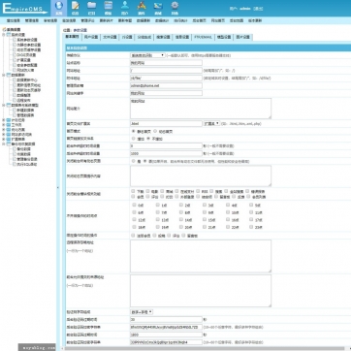This screenshot has height=351, width=351.
Task: Tick the 18点 hour checkbox
Action: [134, 227]
